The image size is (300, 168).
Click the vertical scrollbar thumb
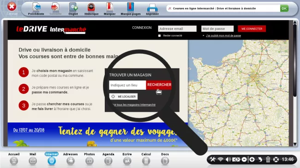click(x=295, y=60)
